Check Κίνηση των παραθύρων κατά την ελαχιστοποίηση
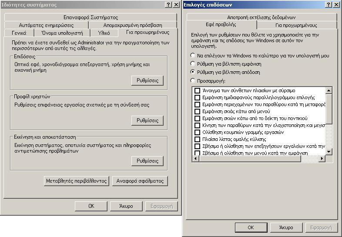 (197, 125)
